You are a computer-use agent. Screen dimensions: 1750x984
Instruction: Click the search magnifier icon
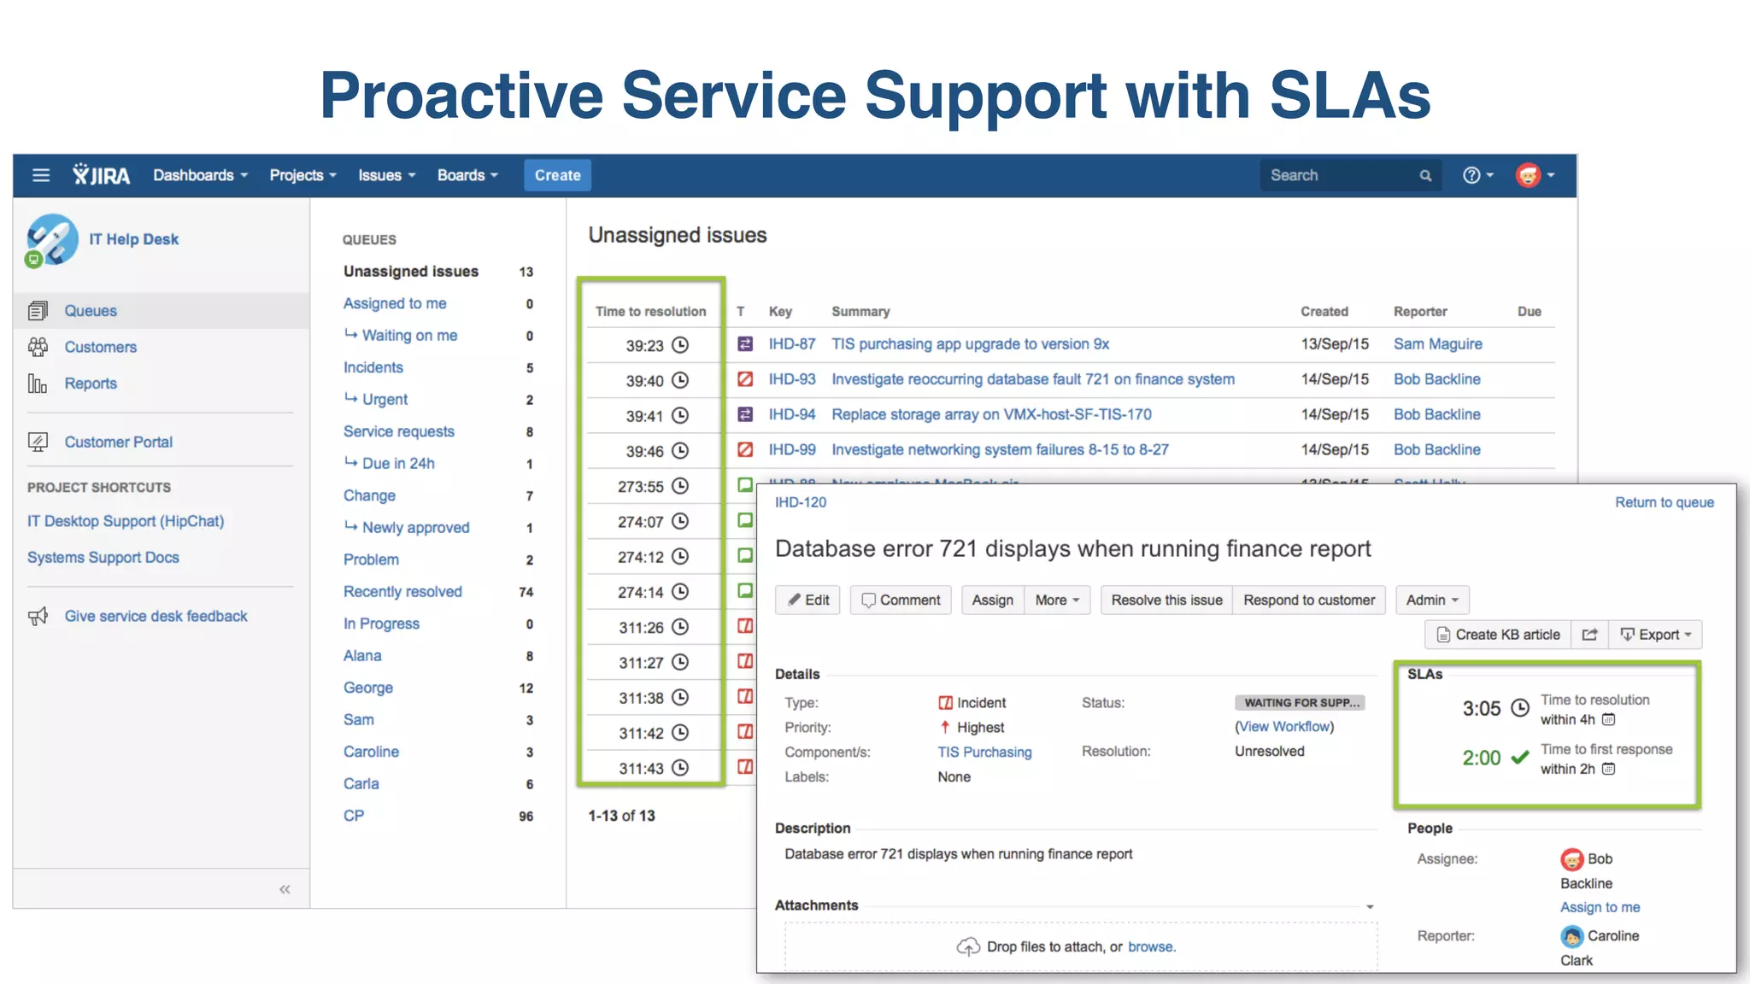(x=1425, y=175)
